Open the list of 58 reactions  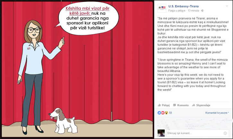coord(170,113)
